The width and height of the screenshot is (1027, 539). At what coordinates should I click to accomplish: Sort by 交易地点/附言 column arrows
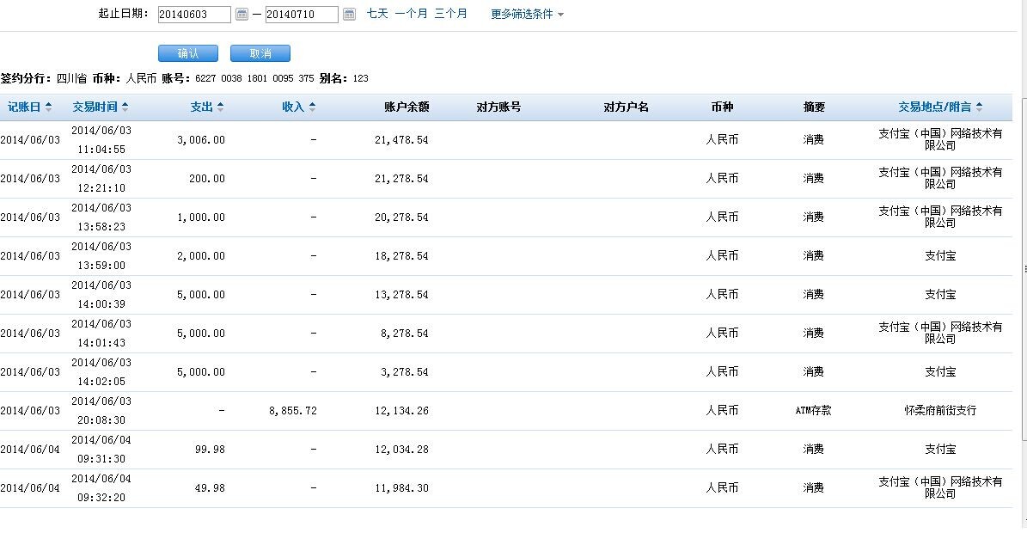point(980,107)
